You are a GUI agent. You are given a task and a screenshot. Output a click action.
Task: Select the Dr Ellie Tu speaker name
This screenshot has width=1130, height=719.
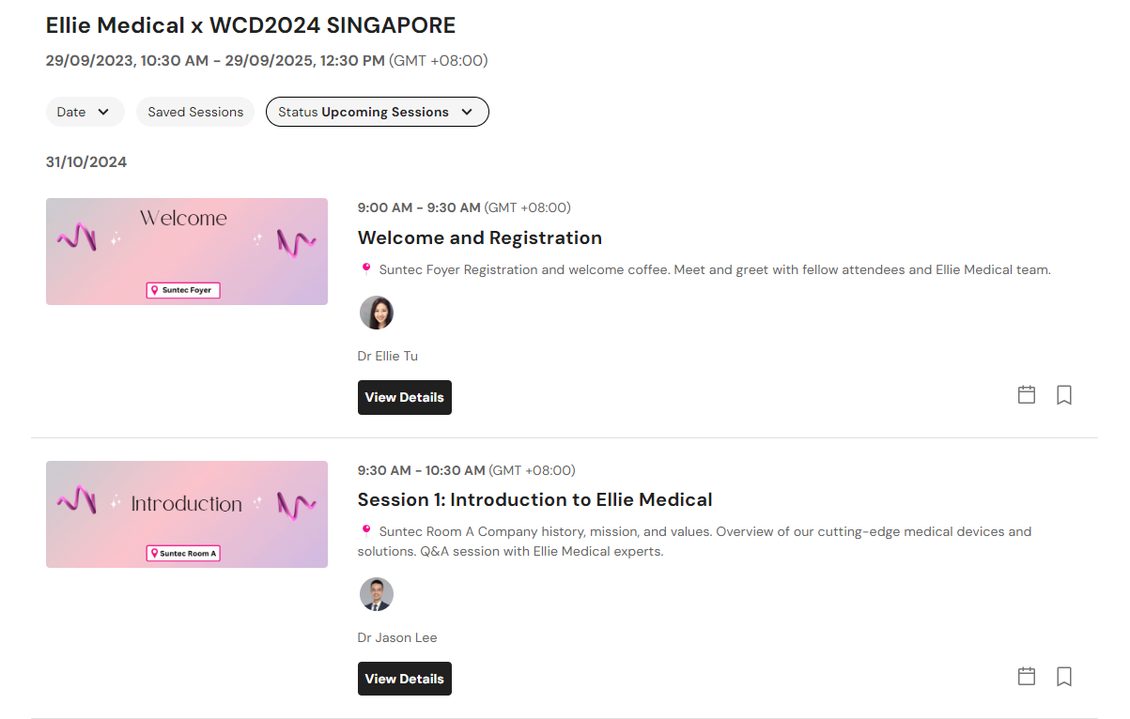click(388, 356)
